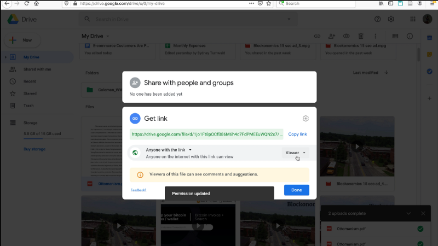Reload the page with the refresh icon

pyautogui.click(x=26, y=3)
